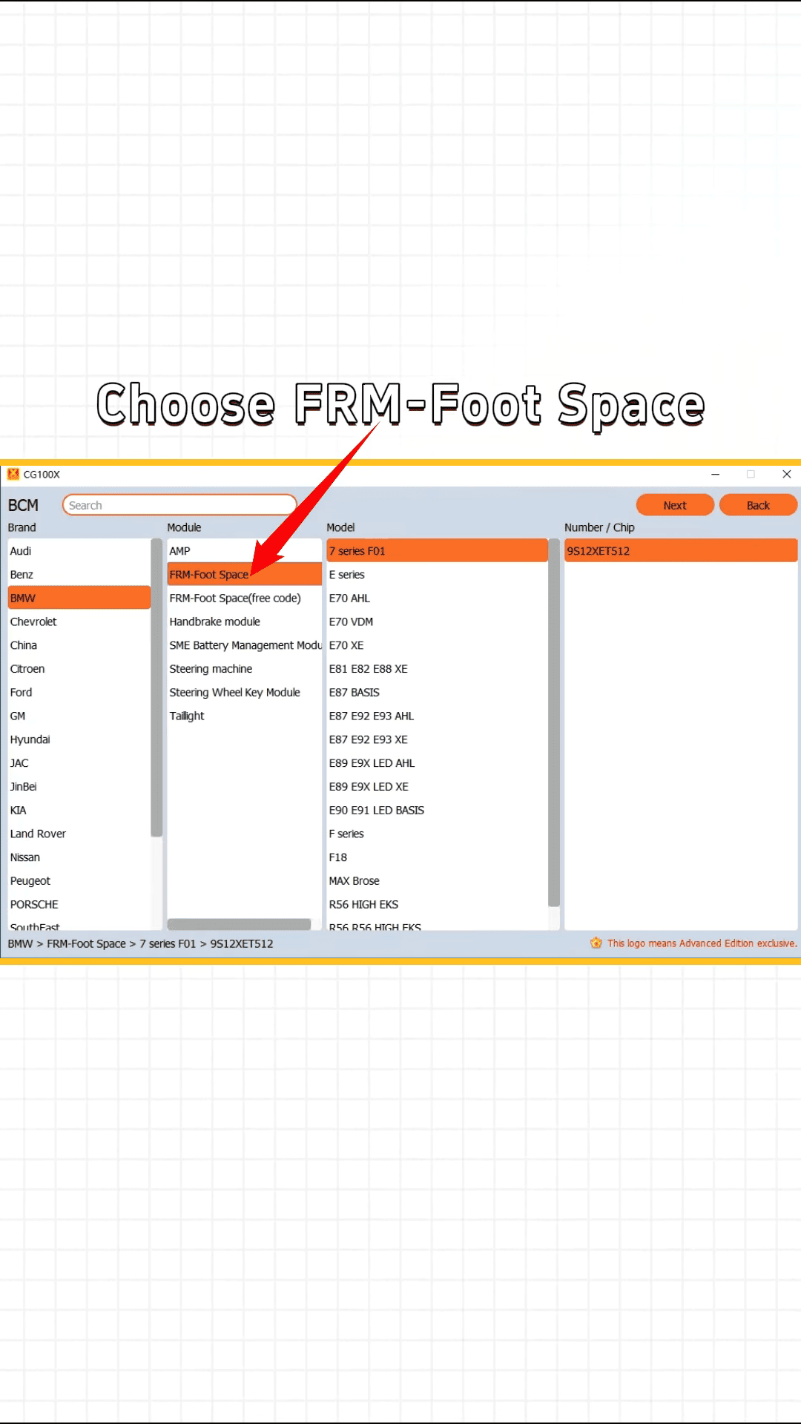Select Land Rover brand
The image size is (801, 1424).
79,834
